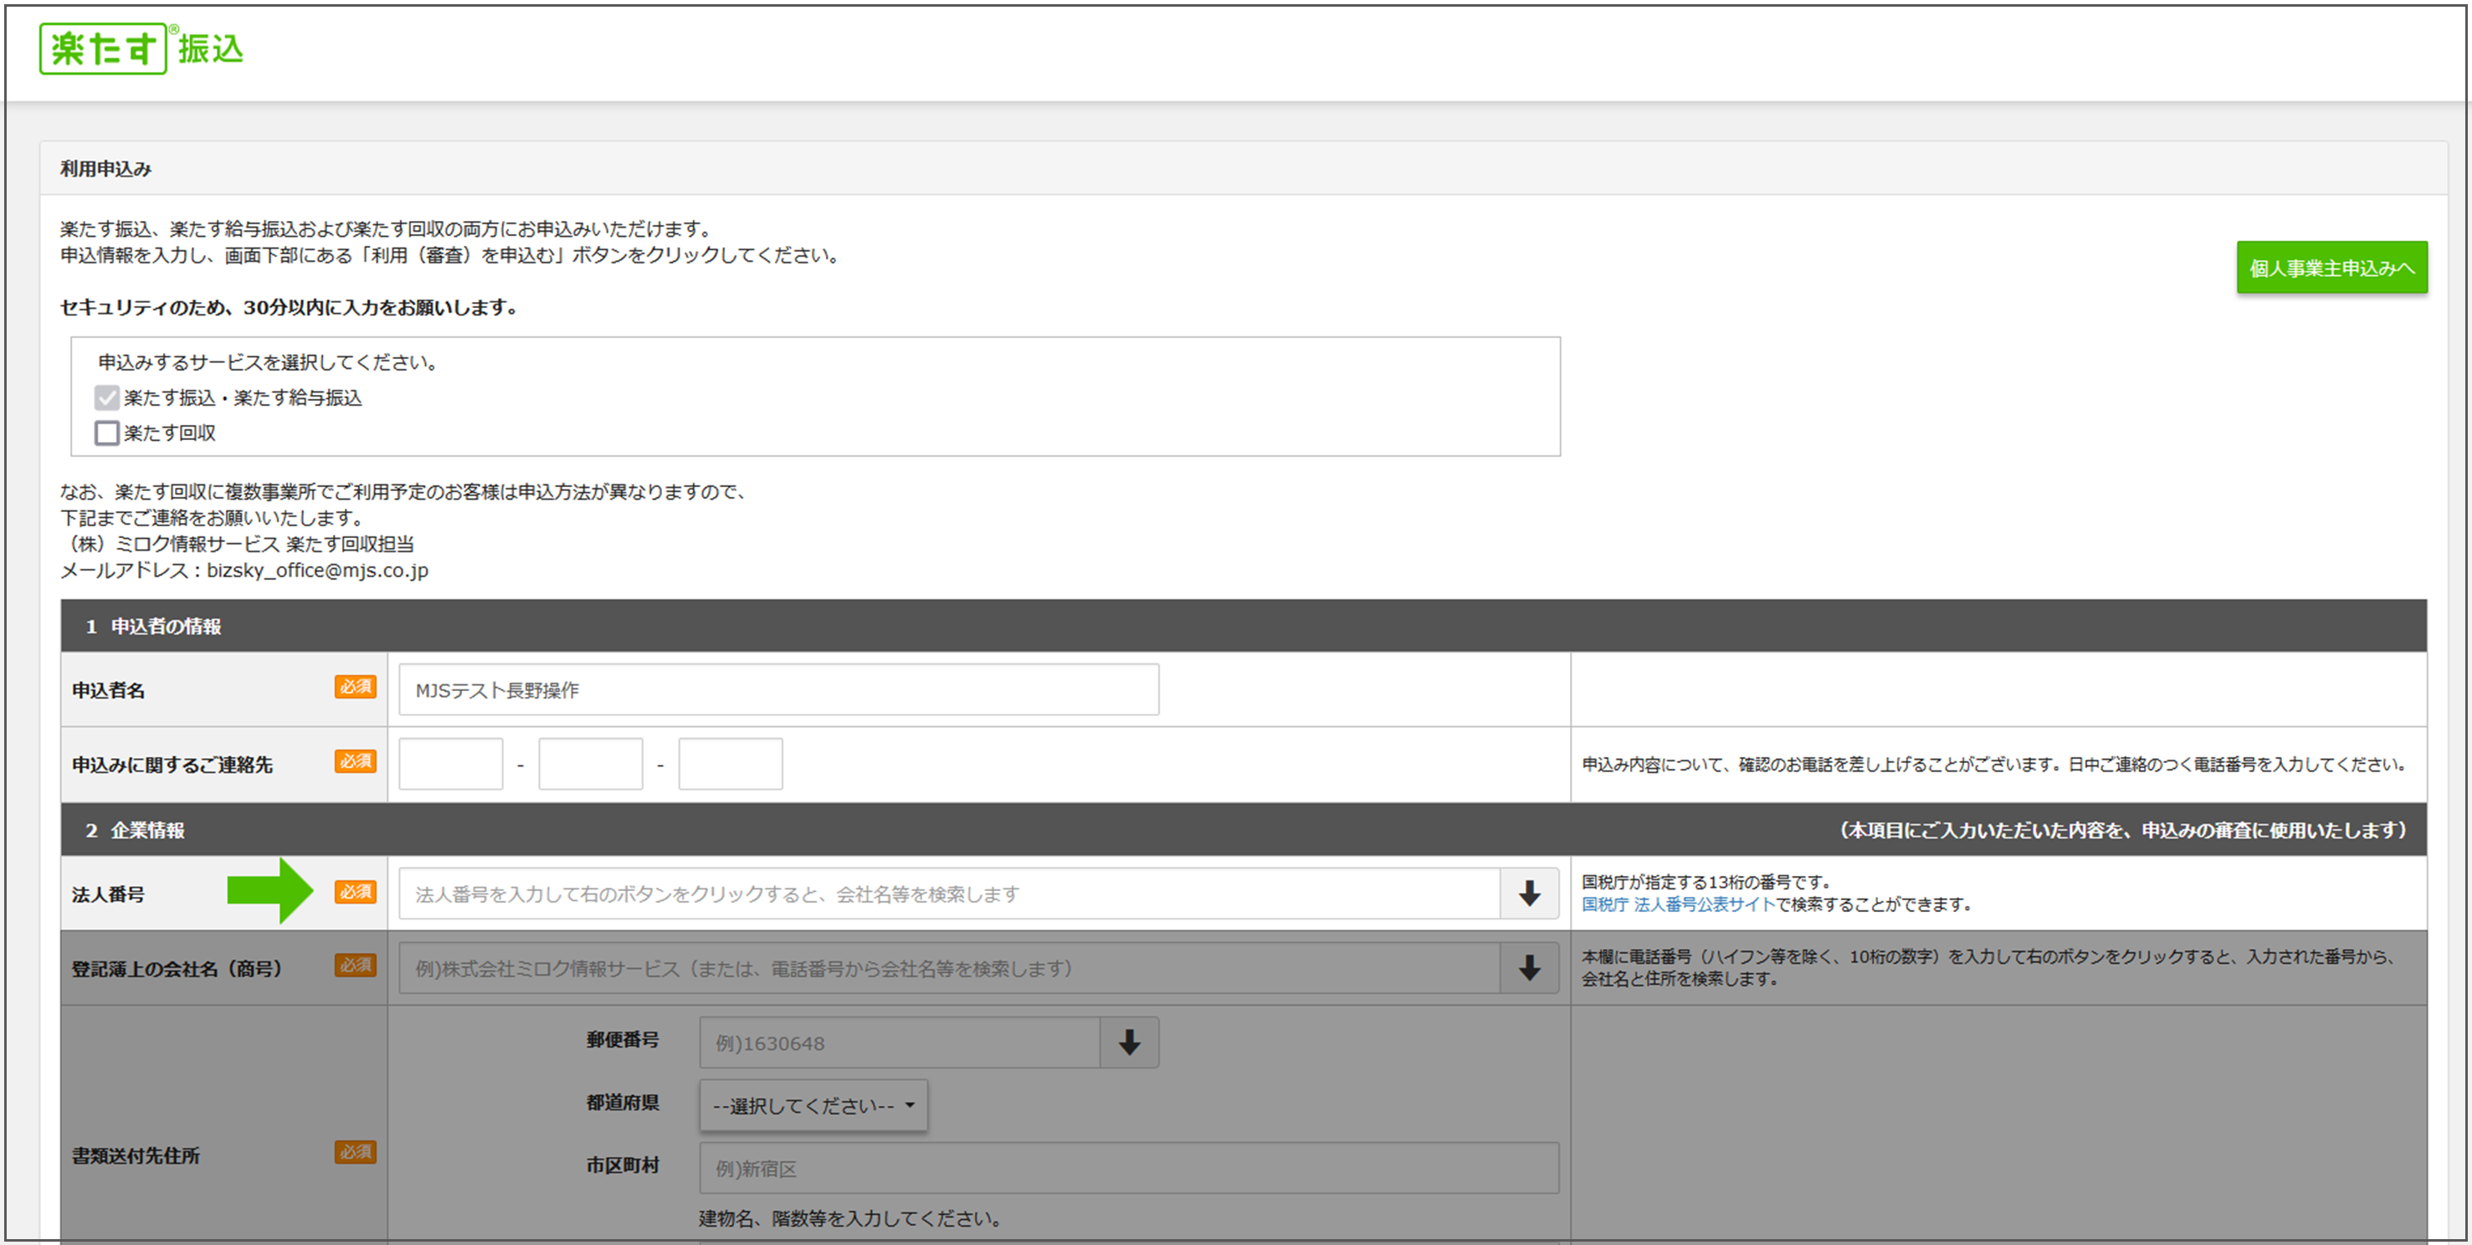The height and width of the screenshot is (1245, 2472).
Task: Click the 書類送付先住所 label
Action: pyautogui.click(x=136, y=1155)
